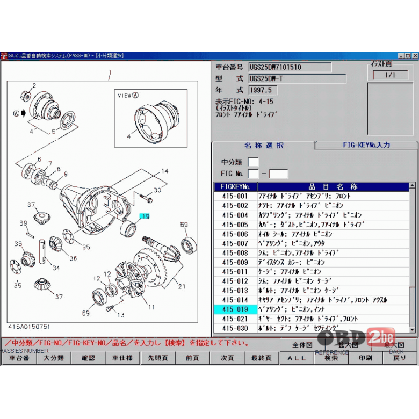The width and height of the screenshot is (419, 419).
Task: Select row 415-001 in parts list
Action: (x=312, y=196)
